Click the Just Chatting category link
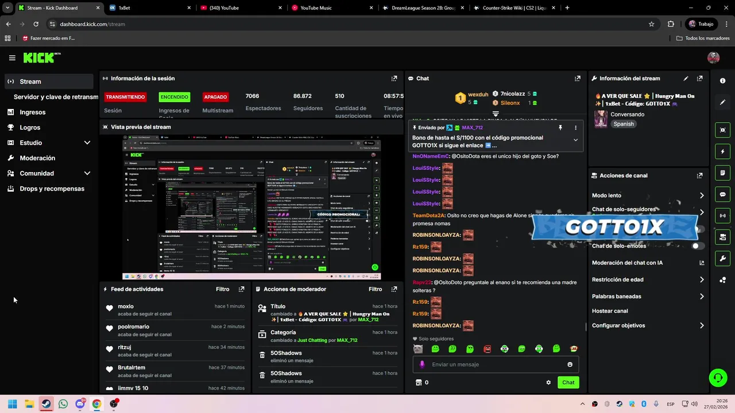Screen dimensions: 735x413 (312, 340)
